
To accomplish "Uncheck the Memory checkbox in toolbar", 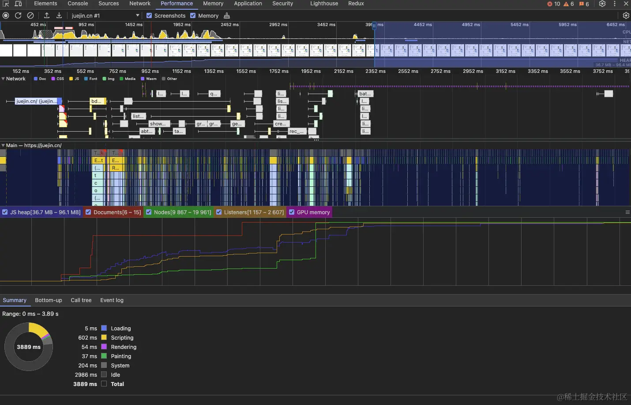I will click(x=193, y=15).
